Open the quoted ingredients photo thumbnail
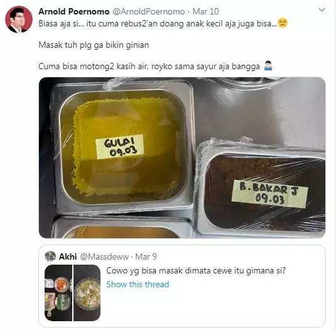This screenshot has height=330, width=336. 58,293
